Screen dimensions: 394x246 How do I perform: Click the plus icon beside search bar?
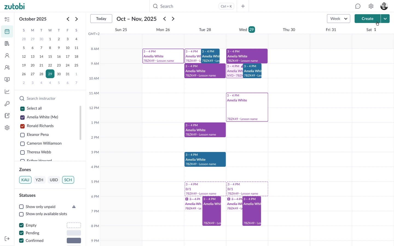tap(243, 6)
